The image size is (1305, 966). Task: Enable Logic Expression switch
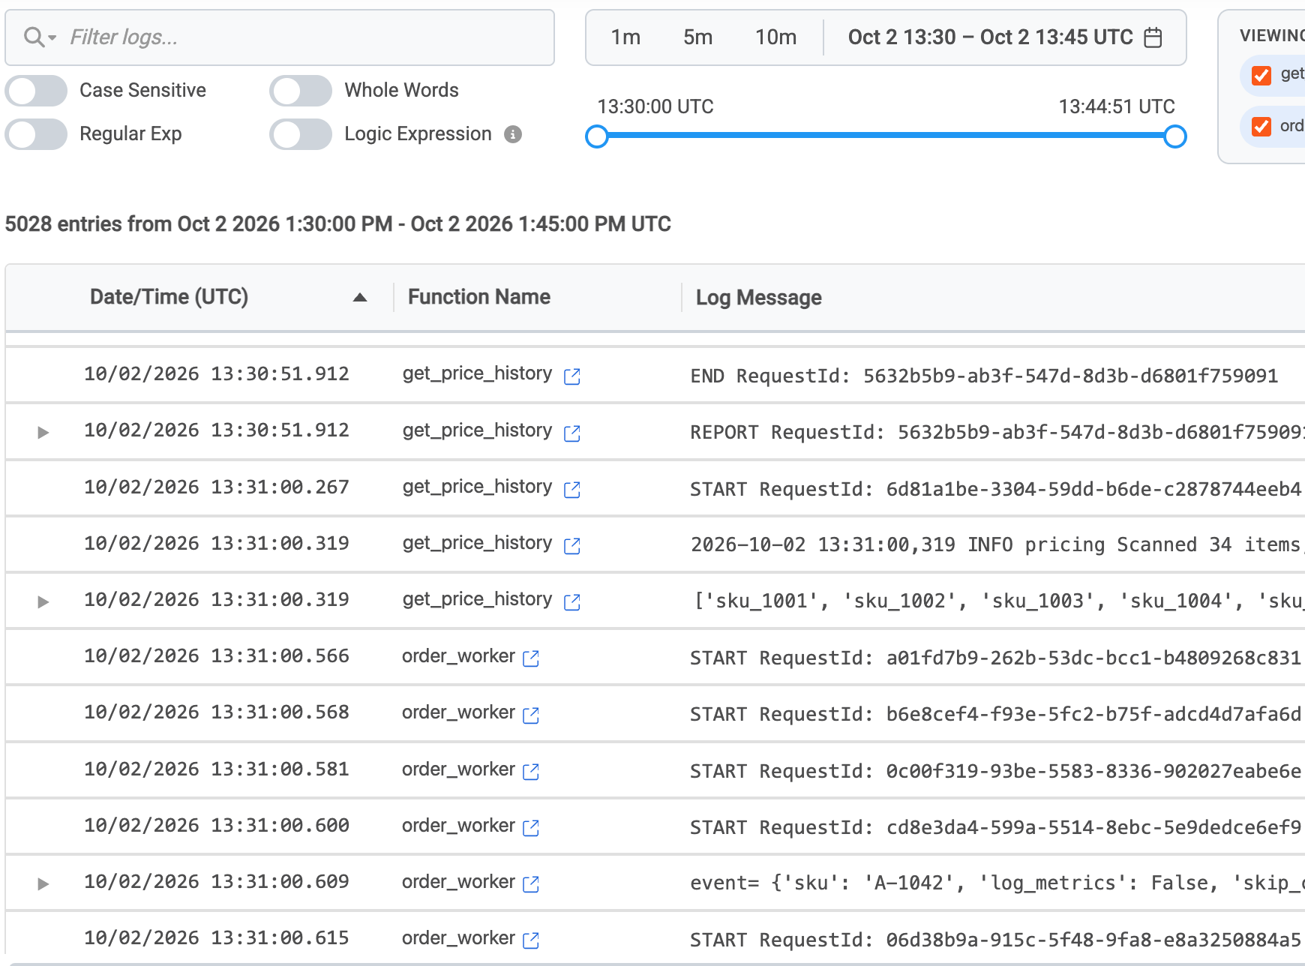[301, 134]
